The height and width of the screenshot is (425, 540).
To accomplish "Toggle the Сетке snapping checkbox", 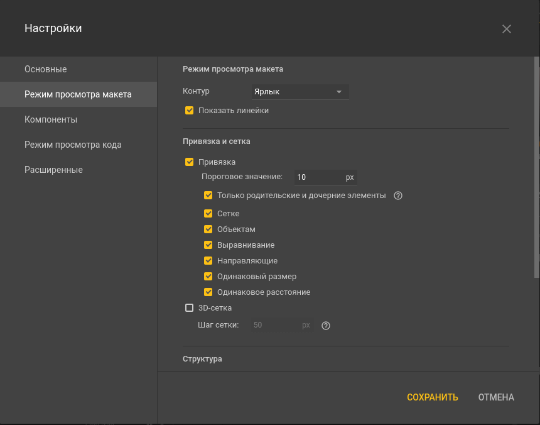I will [208, 214].
